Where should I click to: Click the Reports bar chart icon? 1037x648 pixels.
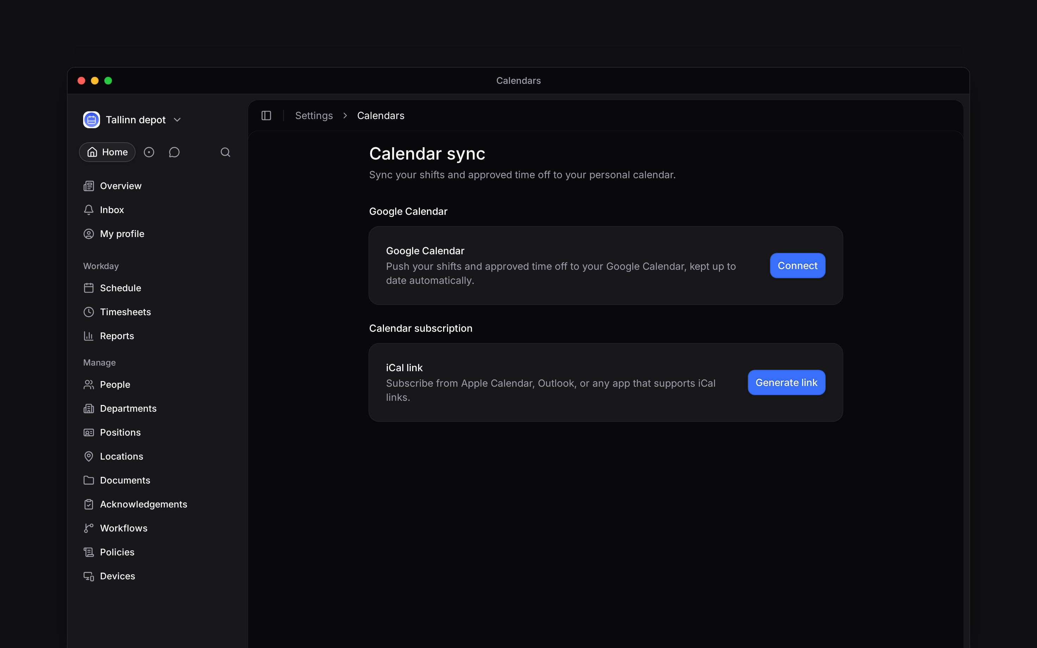coord(89,336)
